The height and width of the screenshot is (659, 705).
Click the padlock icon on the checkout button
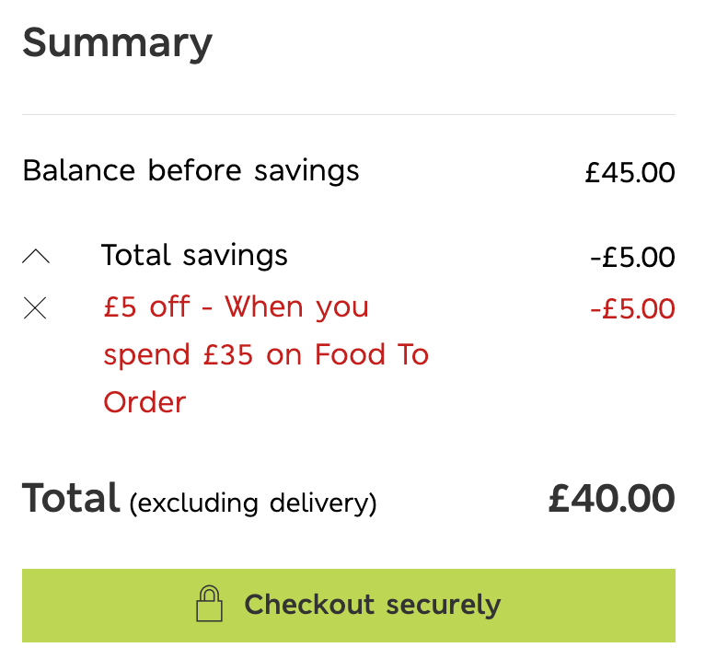pos(209,603)
